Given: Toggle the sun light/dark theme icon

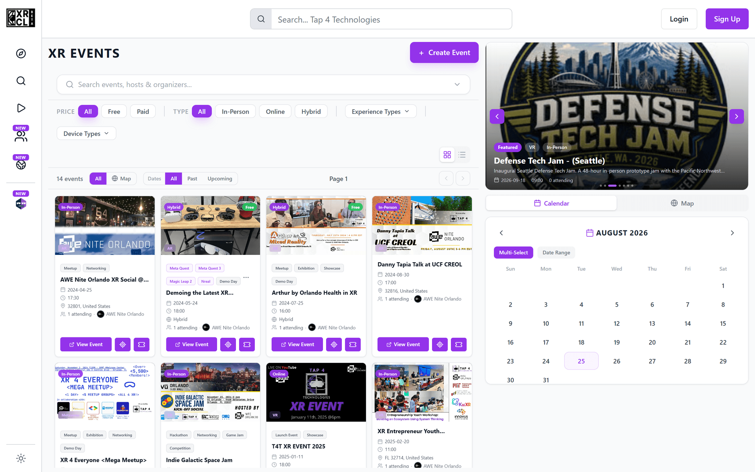Looking at the screenshot, I should pos(21,458).
